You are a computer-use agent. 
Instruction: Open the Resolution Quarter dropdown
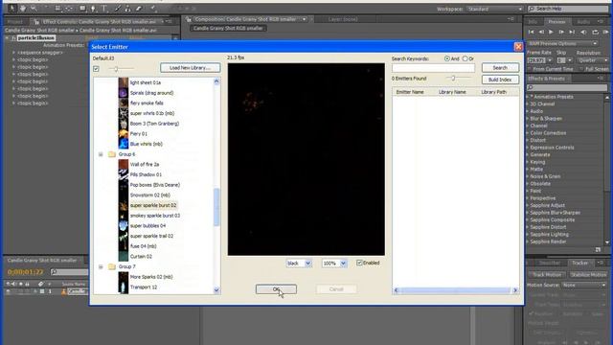pos(593,60)
